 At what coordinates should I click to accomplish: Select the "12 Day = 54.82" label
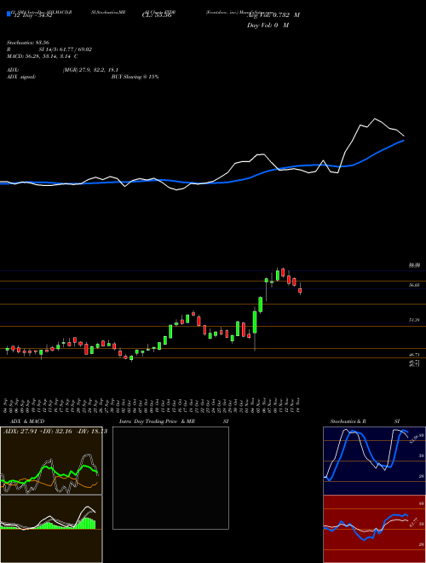tap(32, 15)
